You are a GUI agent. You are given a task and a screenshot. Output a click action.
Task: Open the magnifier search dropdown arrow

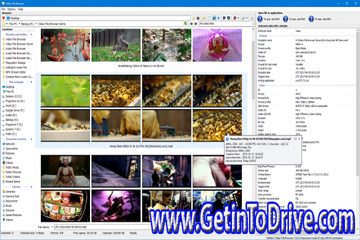point(247,18)
